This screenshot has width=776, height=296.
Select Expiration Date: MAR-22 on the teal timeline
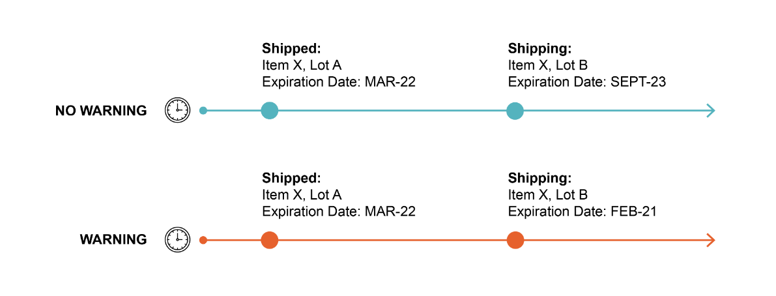(x=338, y=82)
